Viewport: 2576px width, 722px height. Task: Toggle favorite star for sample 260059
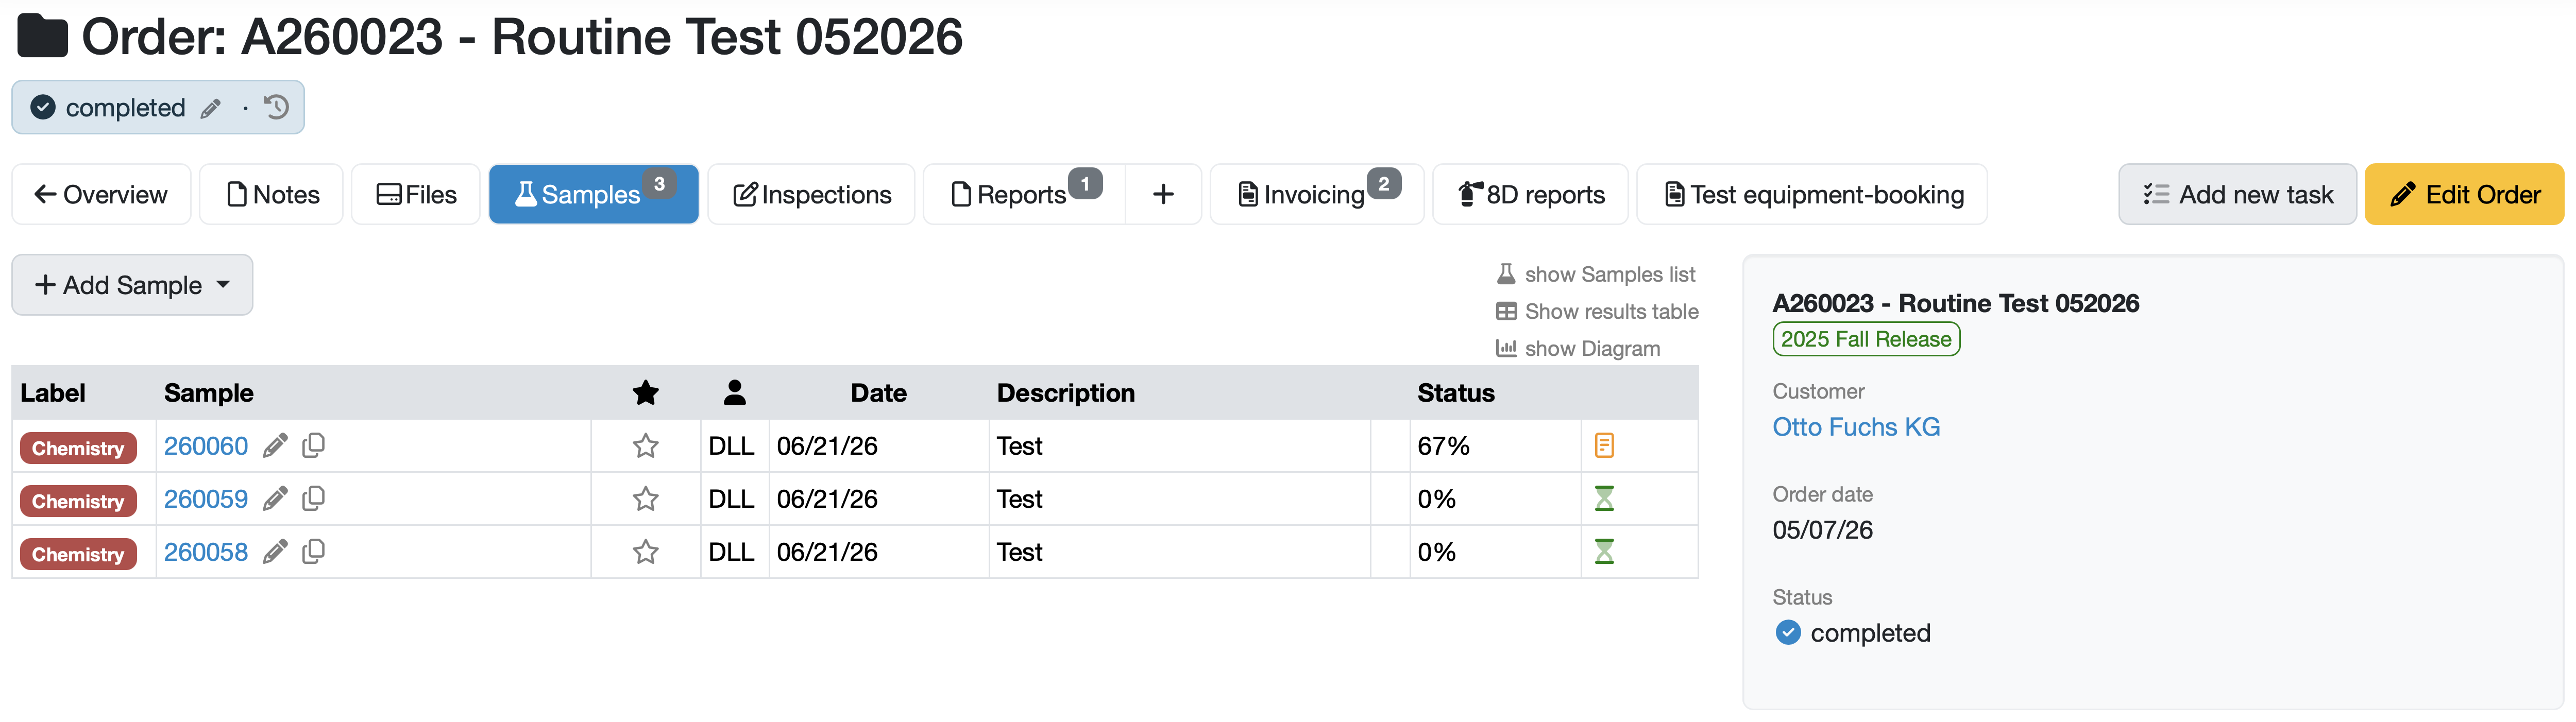click(646, 499)
